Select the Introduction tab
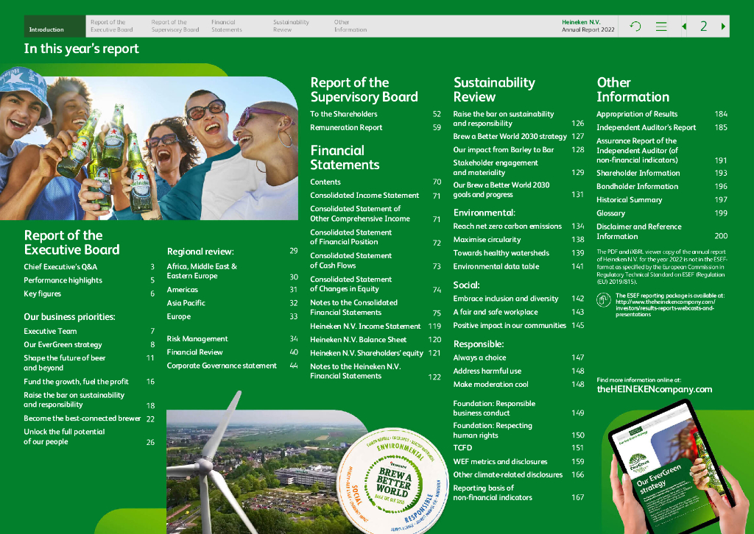The height and width of the screenshot is (534, 754). (54, 26)
